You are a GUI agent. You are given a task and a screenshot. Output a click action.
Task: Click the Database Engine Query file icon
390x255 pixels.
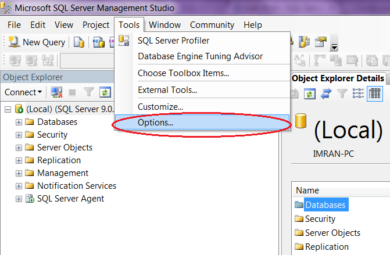point(79,42)
